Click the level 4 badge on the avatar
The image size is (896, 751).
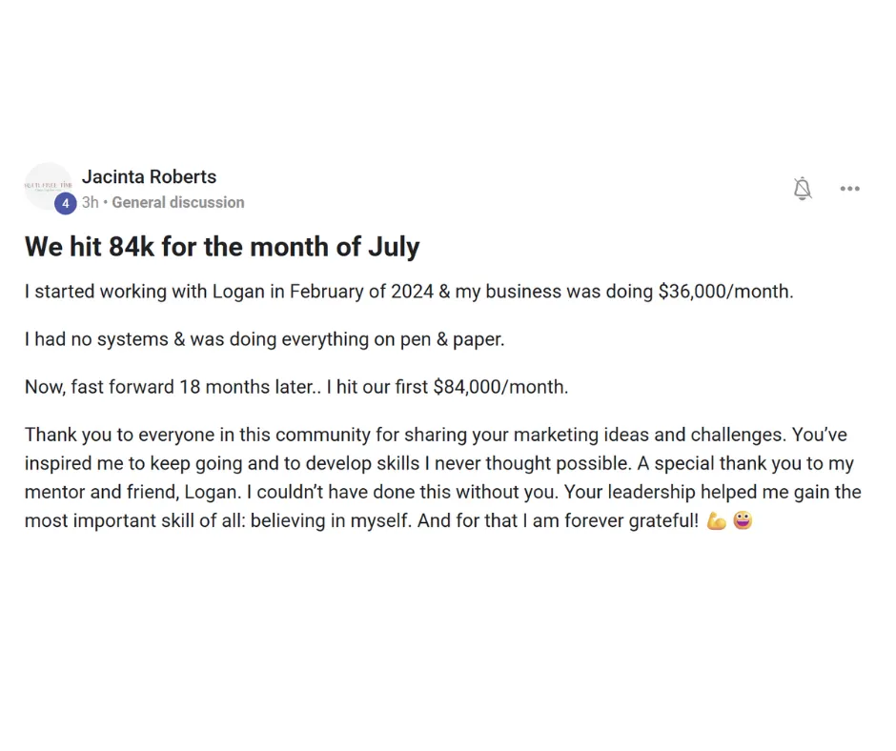[66, 203]
